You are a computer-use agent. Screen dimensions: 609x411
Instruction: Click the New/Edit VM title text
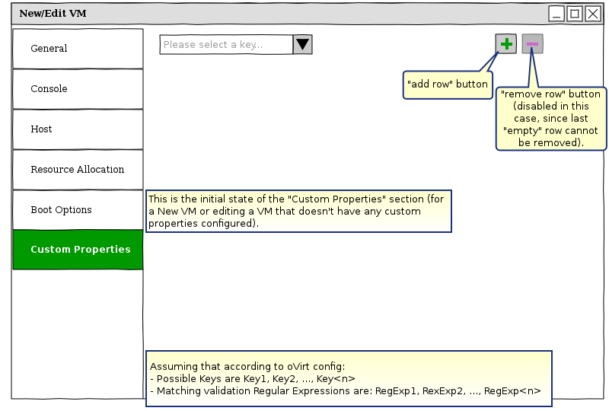coord(53,14)
